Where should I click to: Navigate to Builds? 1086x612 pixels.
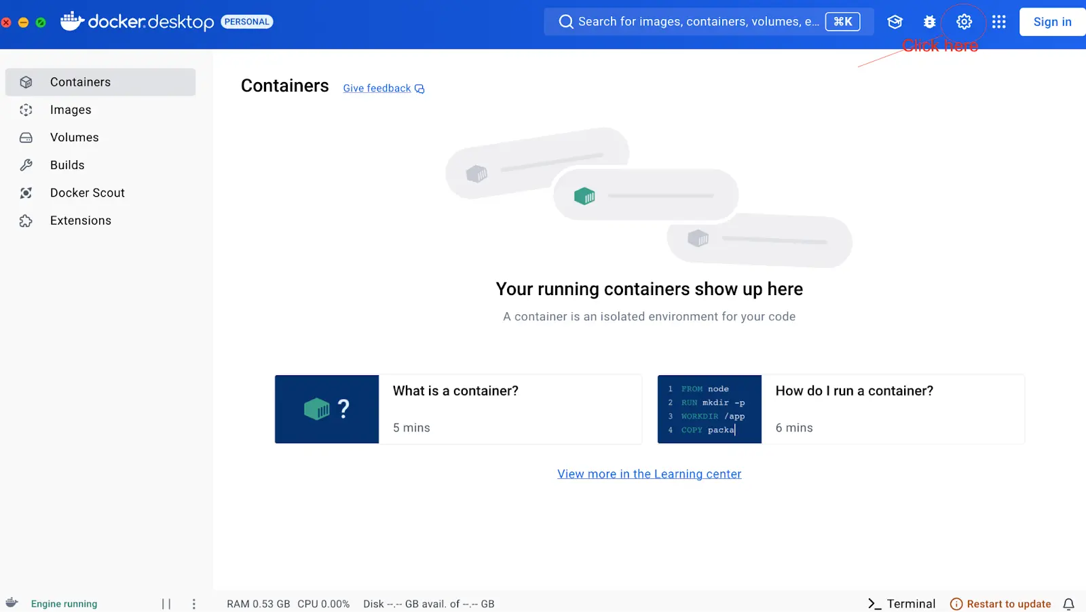click(x=67, y=165)
